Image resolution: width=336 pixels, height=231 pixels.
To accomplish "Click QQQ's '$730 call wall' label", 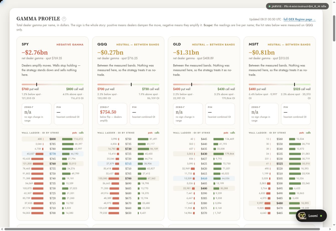I will tap(151, 89).
